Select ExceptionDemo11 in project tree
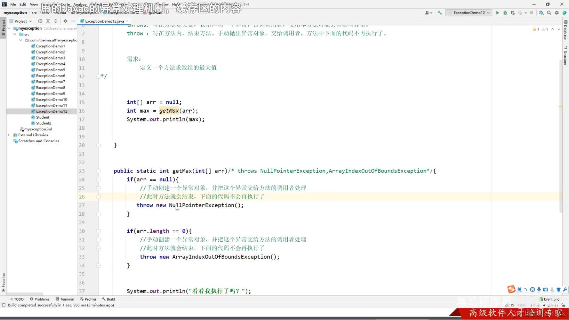Image resolution: width=569 pixels, height=320 pixels. [x=49, y=105]
